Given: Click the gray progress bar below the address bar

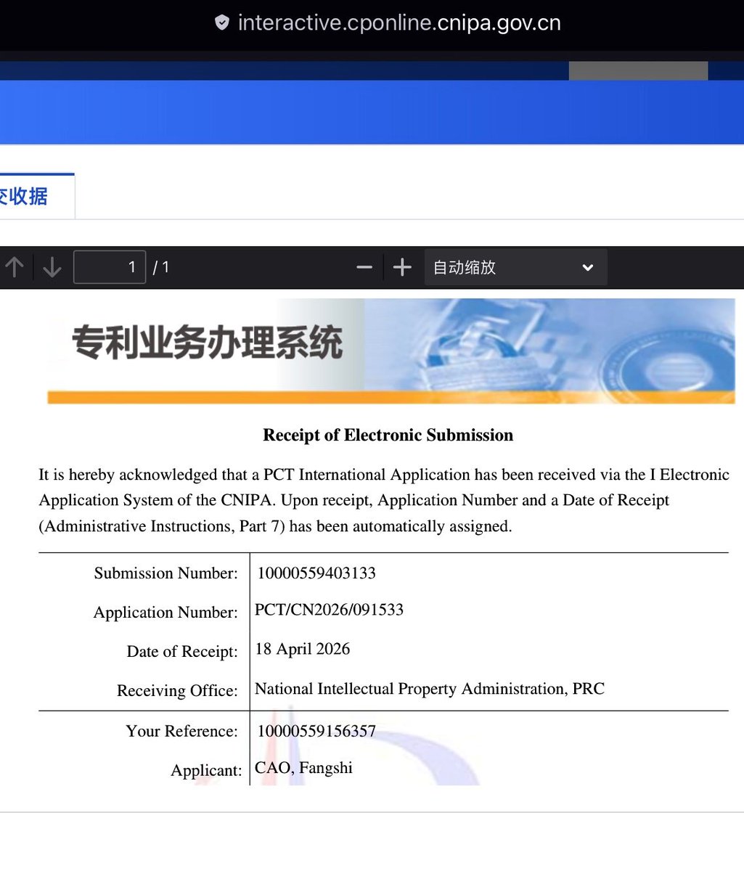Looking at the screenshot, I should click(x=639, y=70).
